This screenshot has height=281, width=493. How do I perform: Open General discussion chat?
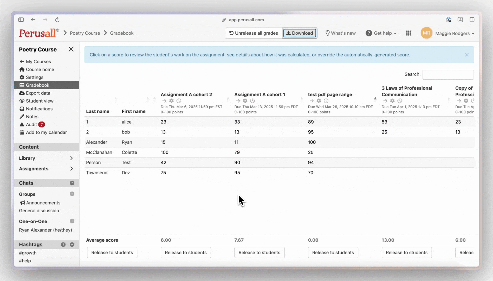point(39,210)
